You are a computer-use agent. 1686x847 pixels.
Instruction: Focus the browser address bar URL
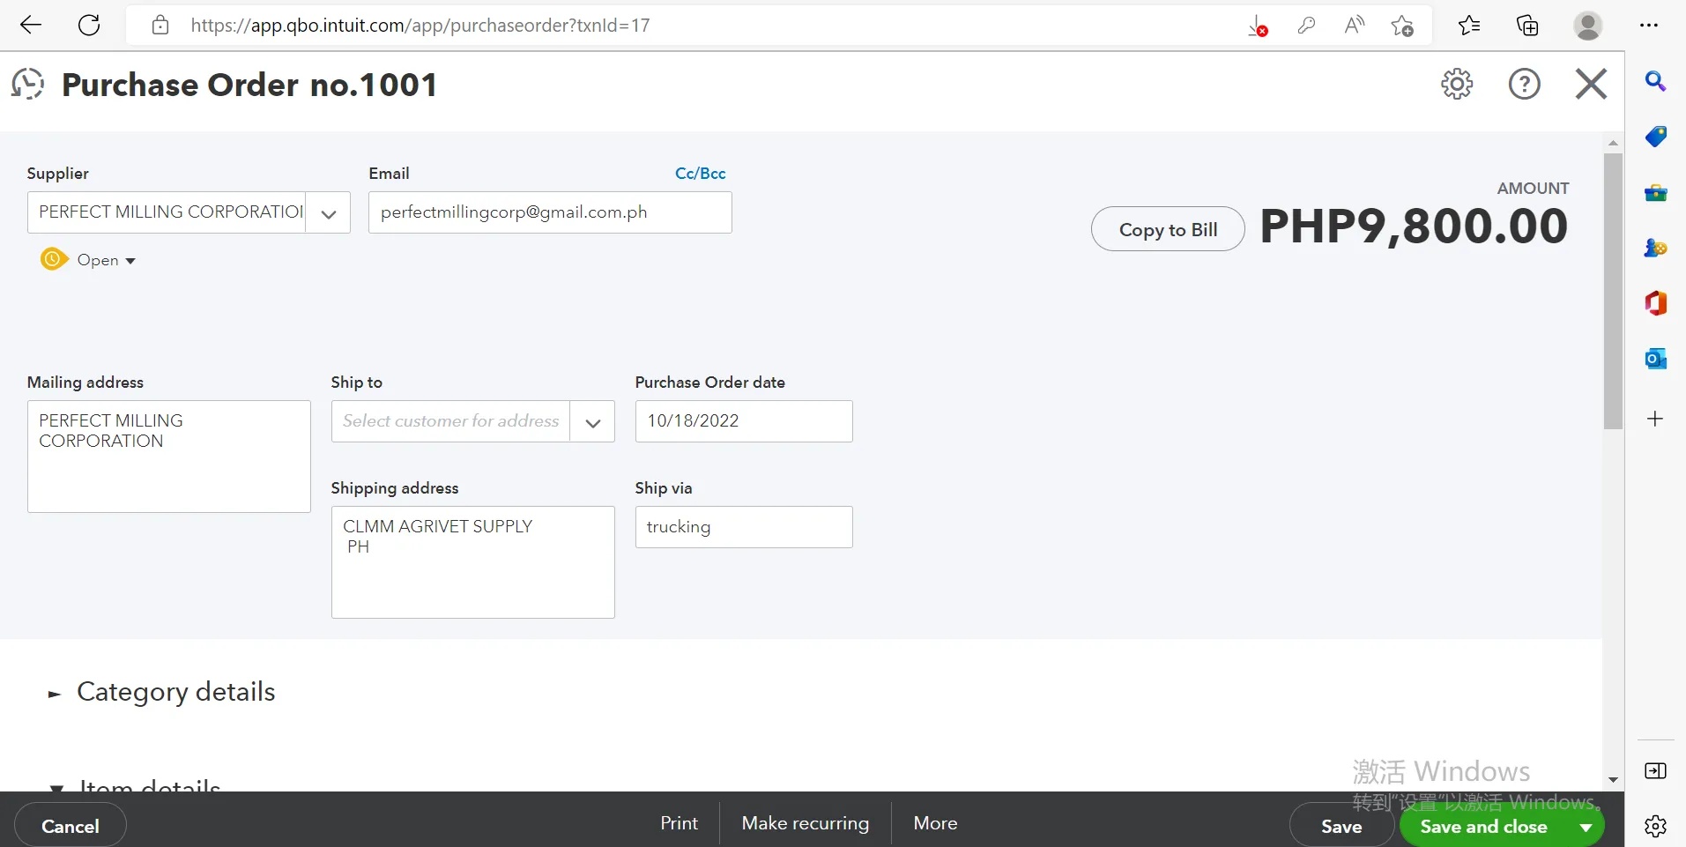click(x=420, y=26)
